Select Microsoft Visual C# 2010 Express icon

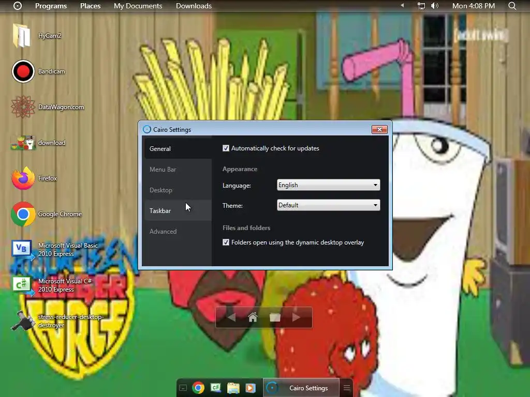coord(22,285)
